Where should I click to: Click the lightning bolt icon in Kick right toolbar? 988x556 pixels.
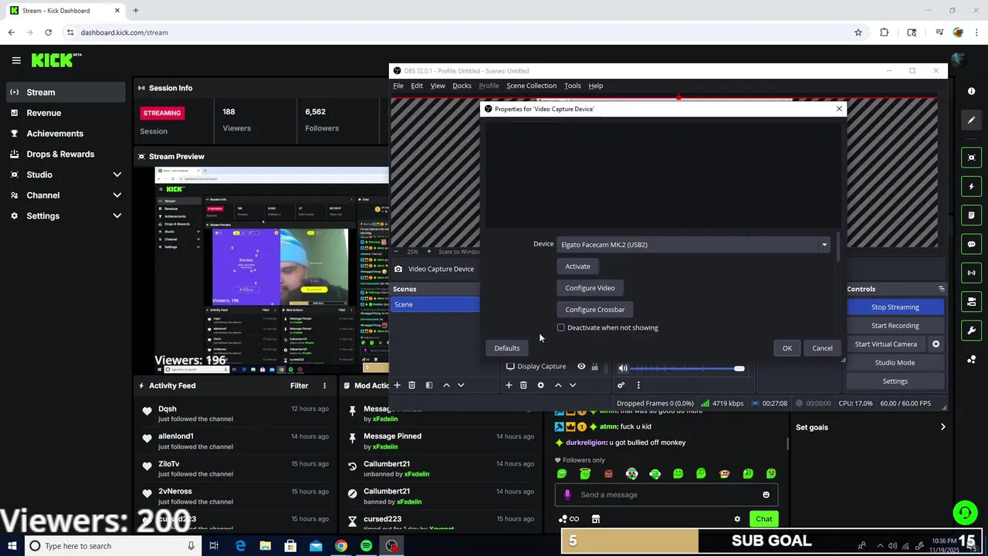[x=971, y=186]
